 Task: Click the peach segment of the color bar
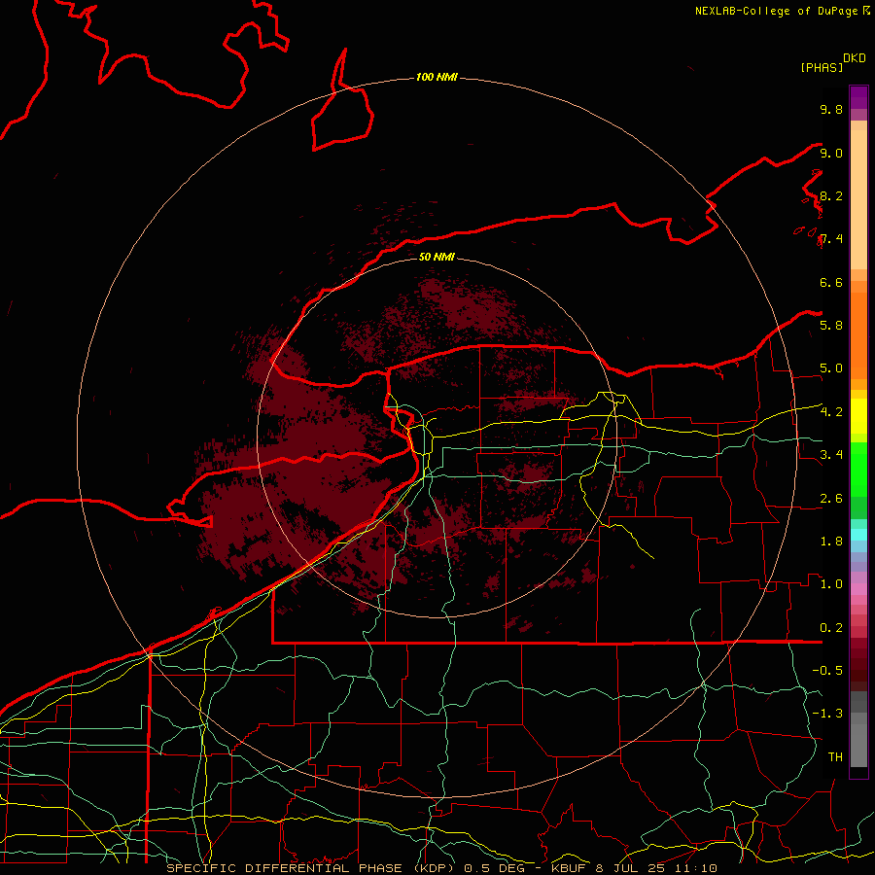tap(858, 198)
